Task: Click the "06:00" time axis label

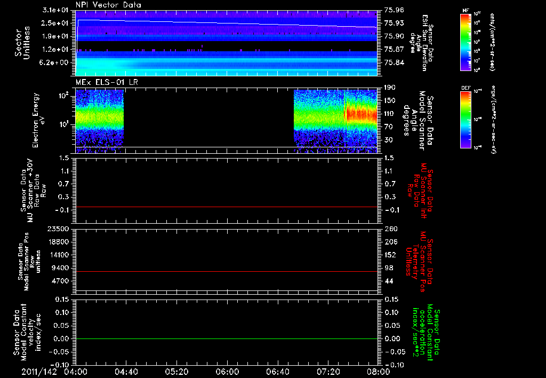Action: [227, 372]
